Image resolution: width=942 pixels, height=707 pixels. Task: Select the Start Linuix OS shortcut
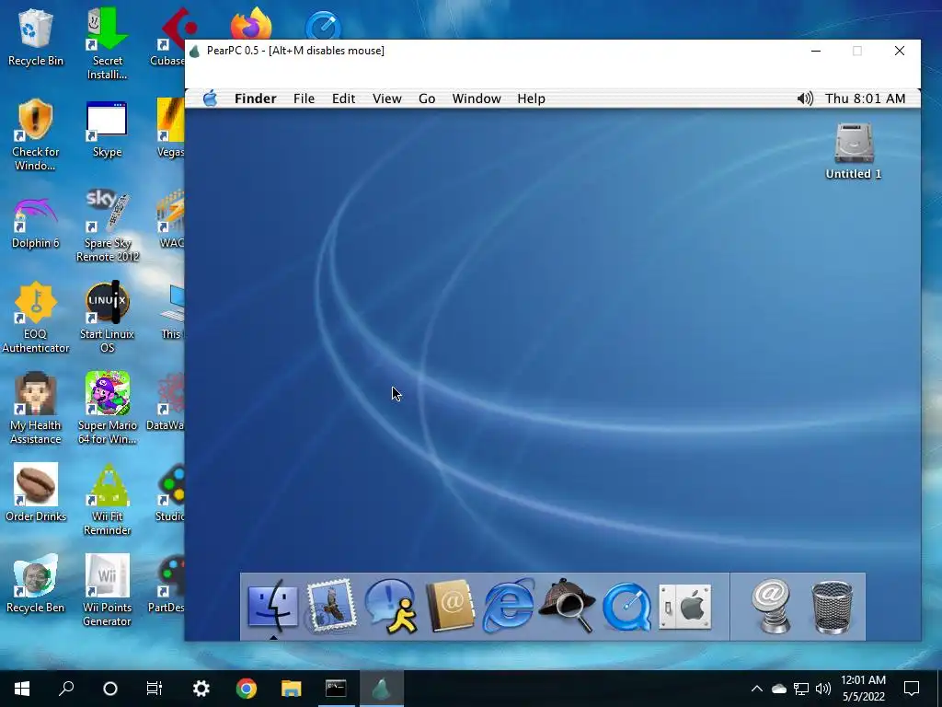107,318
